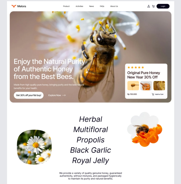Click the Add to Cart button

point(158,94)
